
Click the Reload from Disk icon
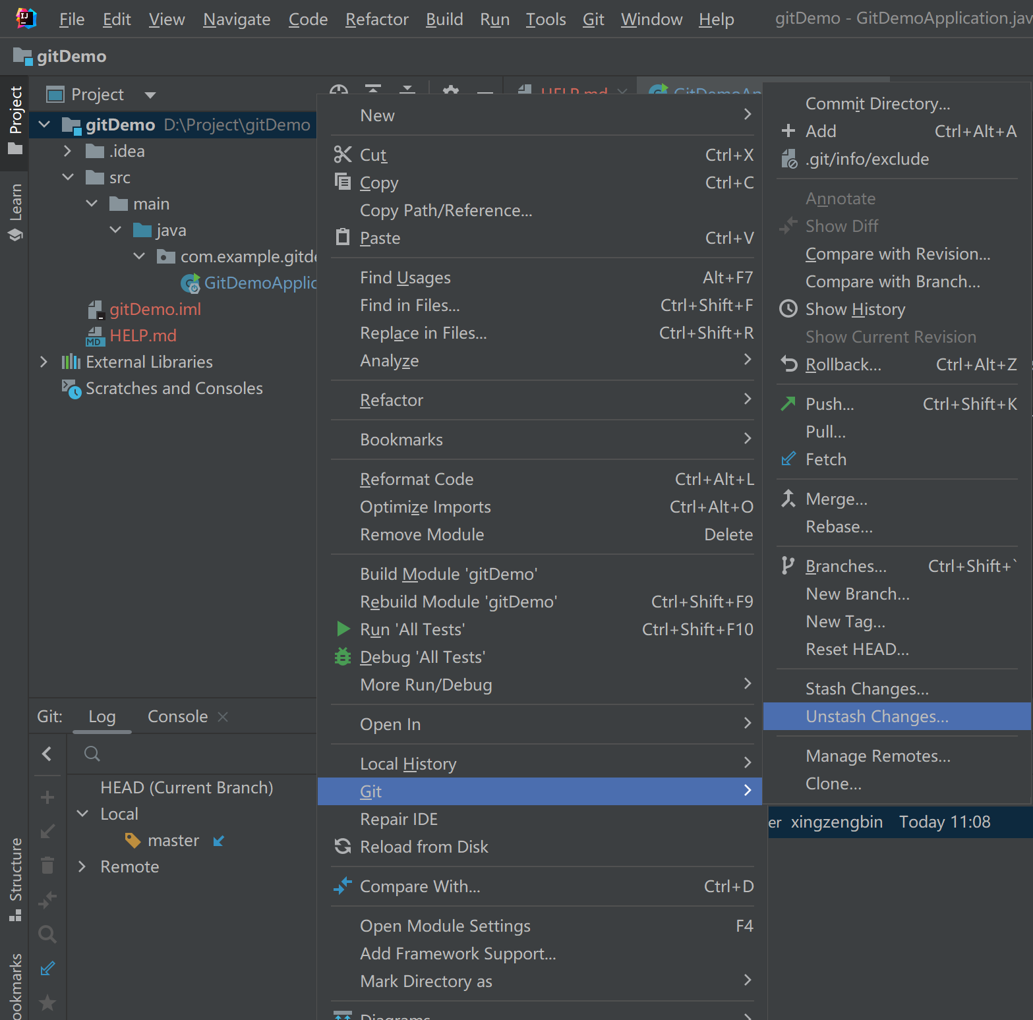click(343, 846)
